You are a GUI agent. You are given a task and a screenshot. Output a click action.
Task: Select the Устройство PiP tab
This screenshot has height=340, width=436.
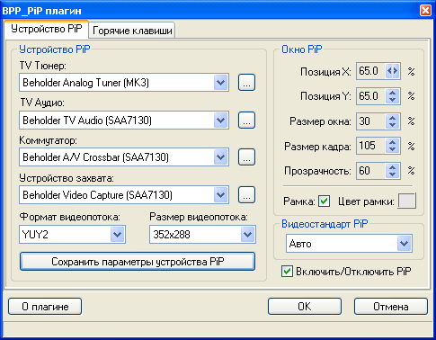tap(47, 29)
